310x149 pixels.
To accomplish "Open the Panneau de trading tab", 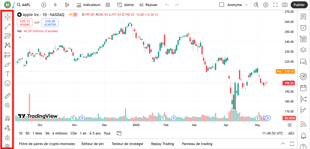I will tap(197, 144).
